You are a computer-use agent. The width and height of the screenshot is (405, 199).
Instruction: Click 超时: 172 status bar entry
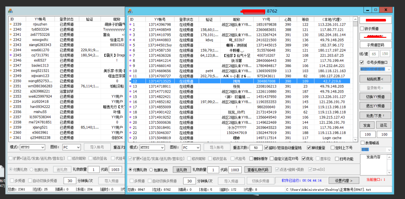[x=228, y=189]
